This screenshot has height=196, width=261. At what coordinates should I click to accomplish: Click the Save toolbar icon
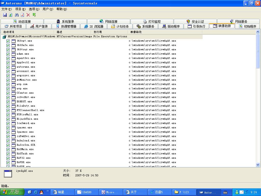point(5,15)
